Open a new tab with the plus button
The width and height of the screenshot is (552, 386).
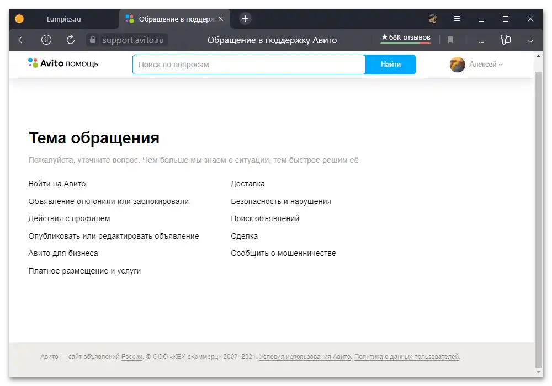(246, 19)
